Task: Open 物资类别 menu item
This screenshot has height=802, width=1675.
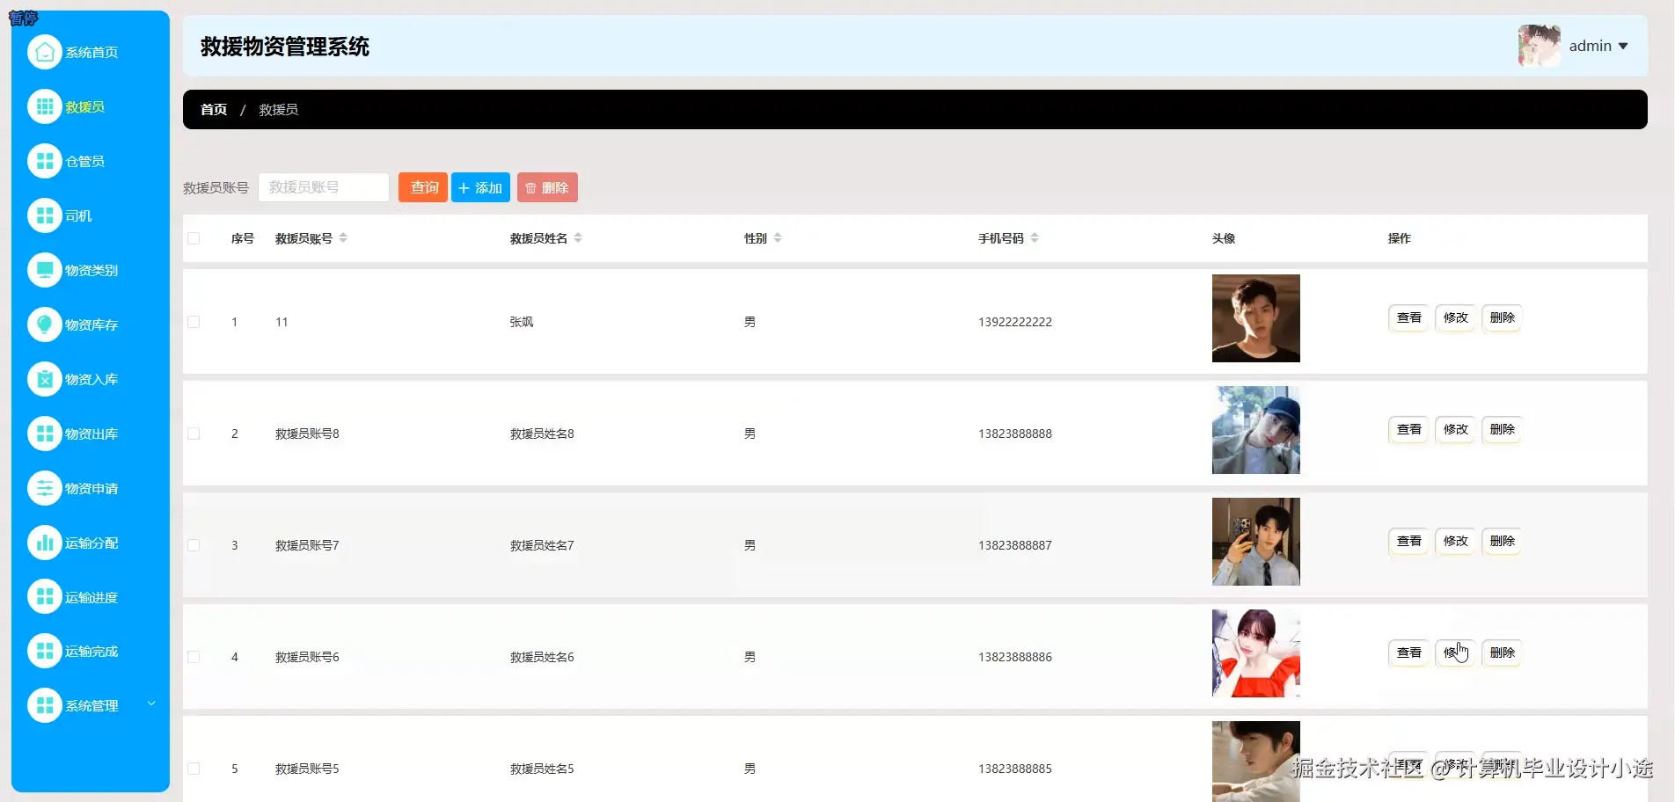Action: coord(91,271)
